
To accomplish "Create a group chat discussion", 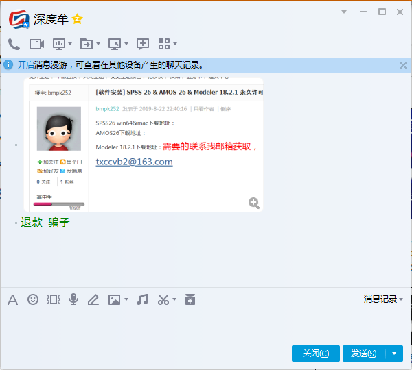I will [x=143, y=44].
